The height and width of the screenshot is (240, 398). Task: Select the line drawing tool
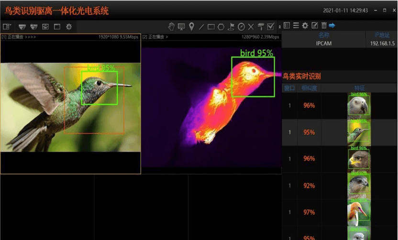[x=201, y=27]
